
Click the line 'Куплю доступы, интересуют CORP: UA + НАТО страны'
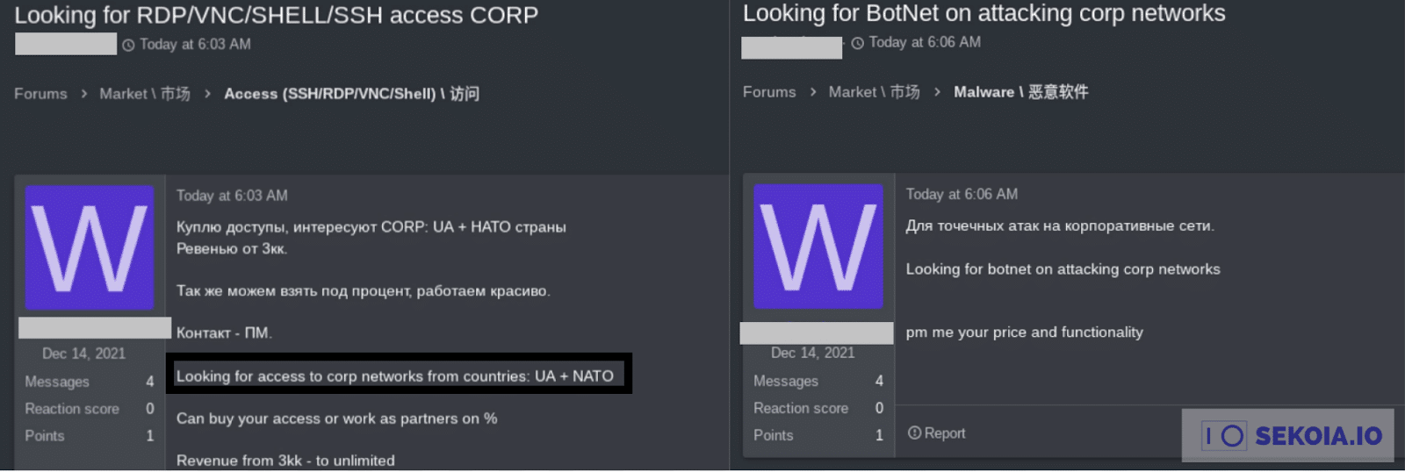tap(371, 227)
